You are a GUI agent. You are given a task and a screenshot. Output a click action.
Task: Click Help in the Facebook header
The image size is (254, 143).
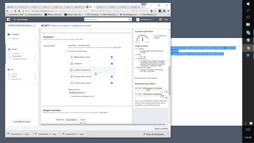pyautogui.click(x=166, y=19)
